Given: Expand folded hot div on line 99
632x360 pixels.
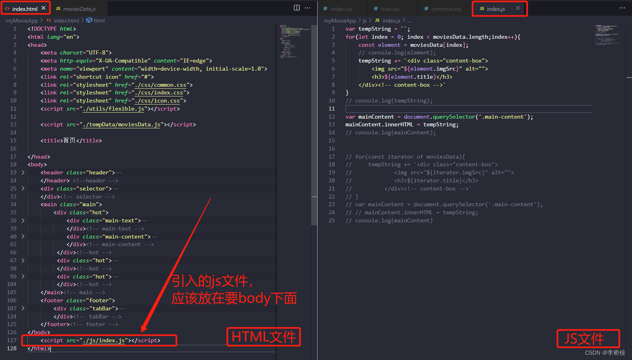Looking at the screenshot, I should (23, 276).
